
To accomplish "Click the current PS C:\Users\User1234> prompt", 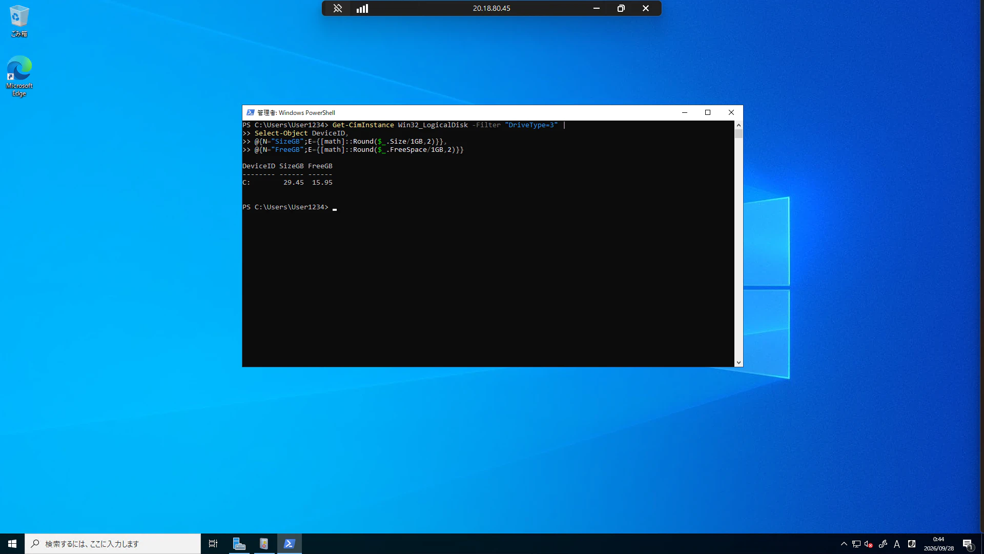I will click(285, 207).
